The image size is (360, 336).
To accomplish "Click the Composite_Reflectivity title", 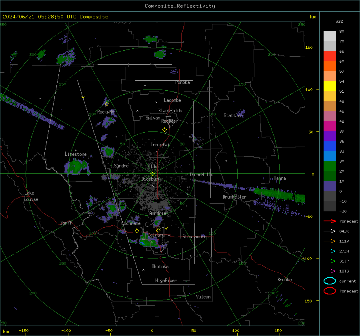I will (x=180, y=6).
